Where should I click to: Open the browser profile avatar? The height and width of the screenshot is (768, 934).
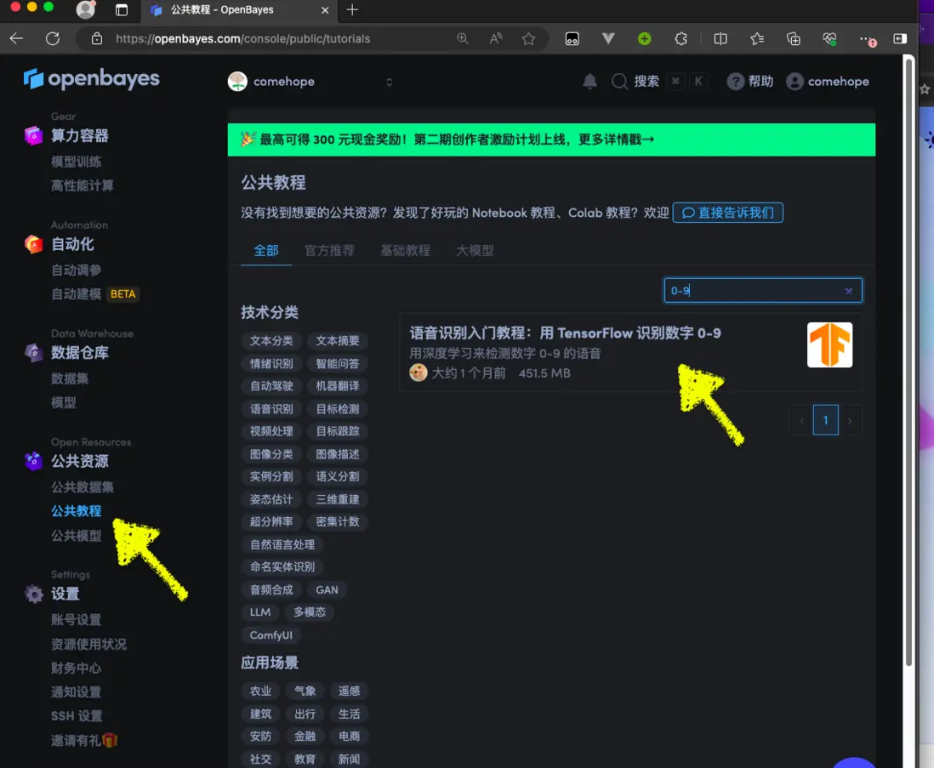click(x=87, y=9)
